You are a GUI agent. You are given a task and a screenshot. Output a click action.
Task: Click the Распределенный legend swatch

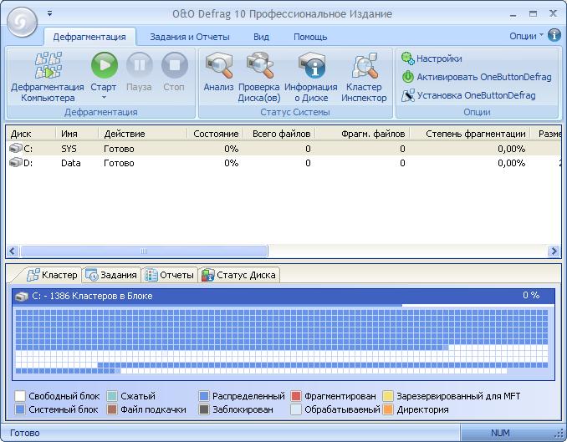coord(204,396)
